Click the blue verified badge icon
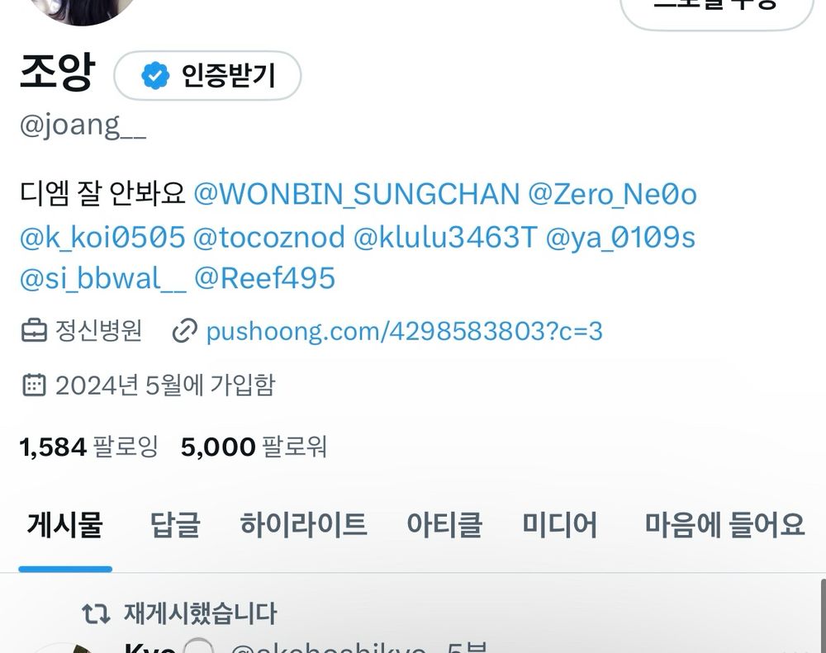The image size is (826, 653). pos(155,76)
